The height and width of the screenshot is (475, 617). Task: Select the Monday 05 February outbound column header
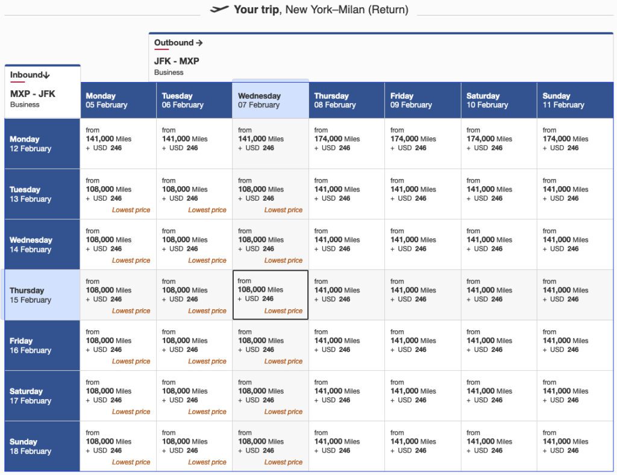pos(118,100)
